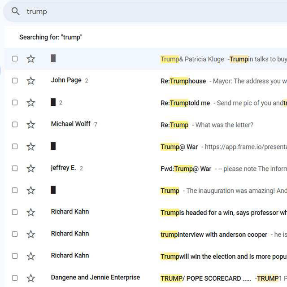This screenshot has height=287, width=287.
Task: Open sender 'John Page' conversation
Action: coord(66,80)
